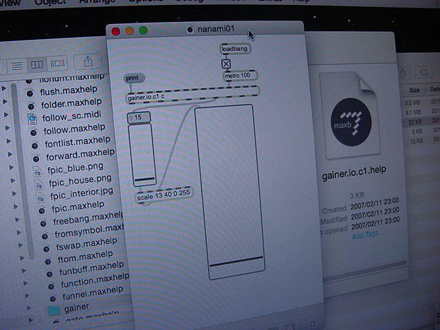Click the fontlist.maxhelp file icon

(x=35, y=146)
